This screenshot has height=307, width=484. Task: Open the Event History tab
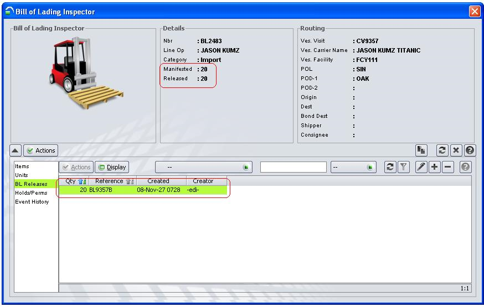tap(32, 202)
